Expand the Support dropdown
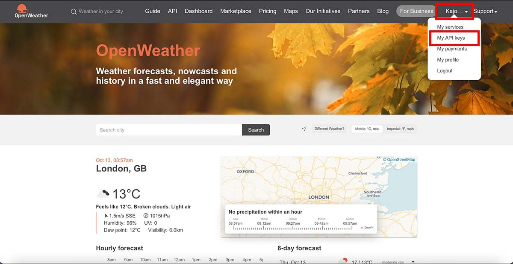Image resolution: width=513 pixels, height=264 pixels. point(485,11)
